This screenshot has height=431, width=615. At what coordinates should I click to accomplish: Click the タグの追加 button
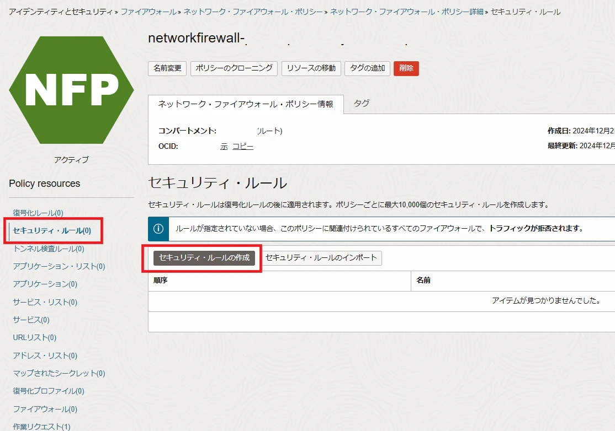tap(367, 68)
